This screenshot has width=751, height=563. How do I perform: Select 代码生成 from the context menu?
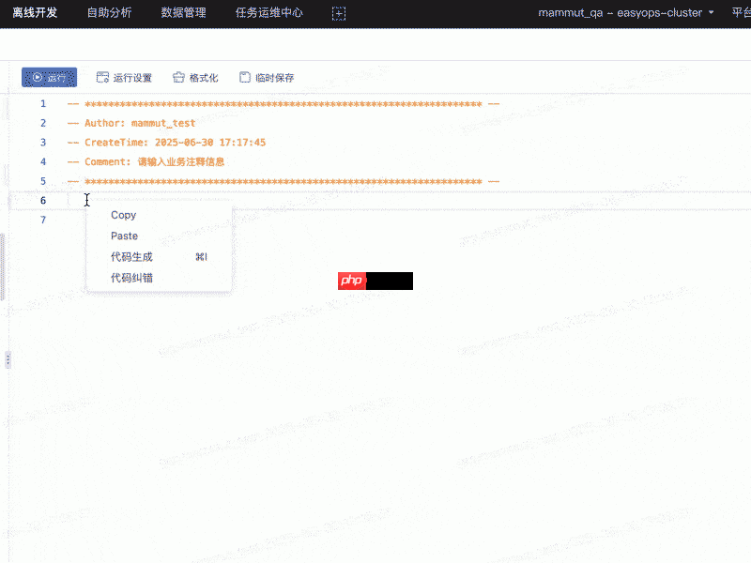pyautogui.click(x=130, y=256)
